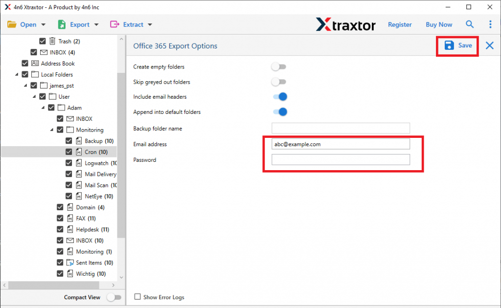Open the three-dot more options menu
501x308 pixels.
click(490, 24)
